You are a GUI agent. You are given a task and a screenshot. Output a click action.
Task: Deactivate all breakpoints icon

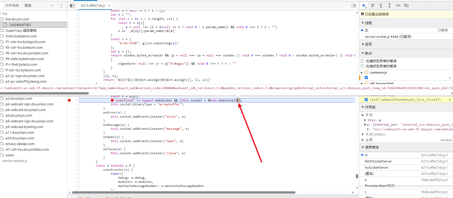click(x=407, y=5)
